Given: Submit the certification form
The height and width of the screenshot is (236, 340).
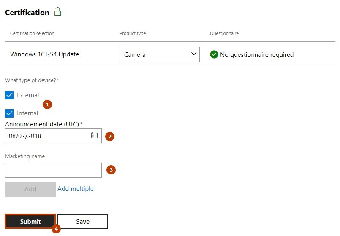Looking at the screenshot, I should pyautogui.click(x=30, y=222).
